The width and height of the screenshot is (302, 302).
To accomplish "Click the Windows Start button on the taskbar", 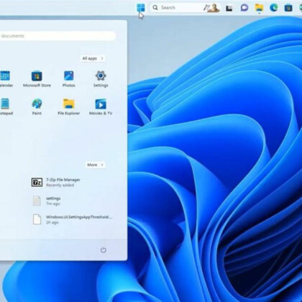I will coord(141,8).
